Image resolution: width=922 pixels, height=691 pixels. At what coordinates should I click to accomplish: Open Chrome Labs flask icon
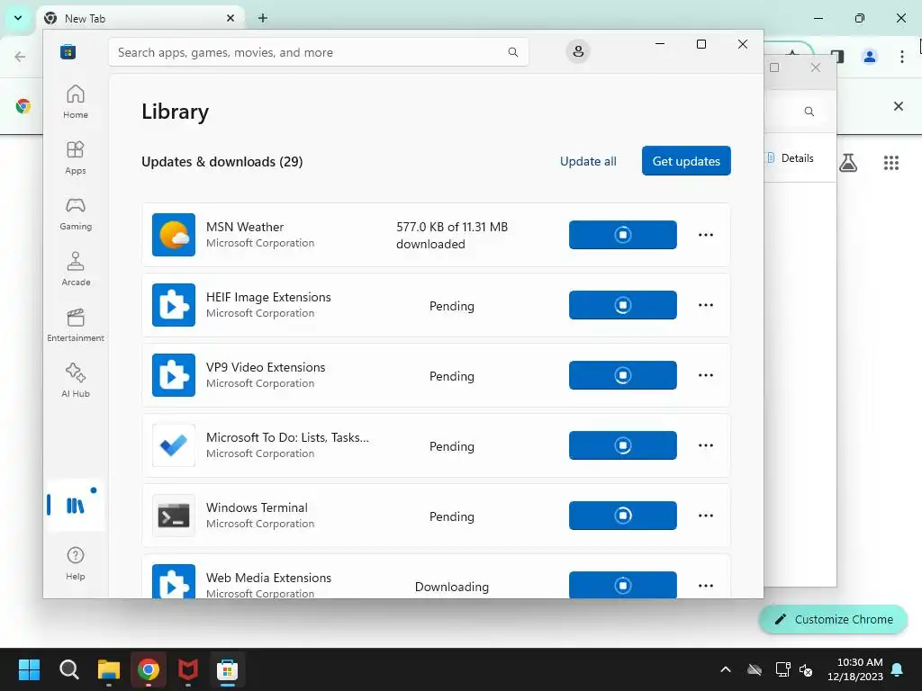[848, 163]
